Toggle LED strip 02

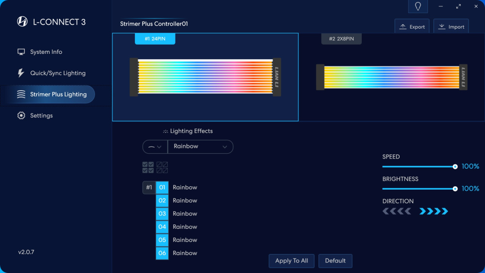pyautogui.click(x=162, y=201)
